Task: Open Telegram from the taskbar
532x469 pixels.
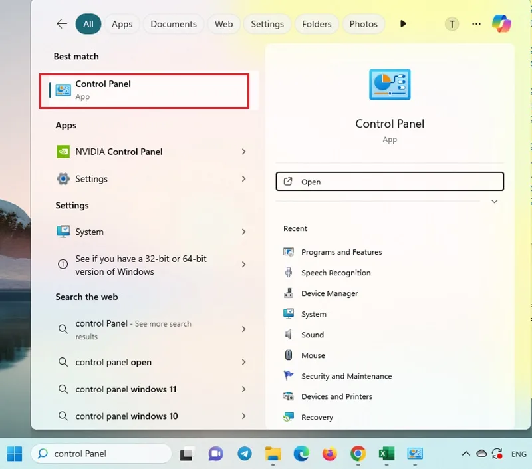Action: [x=244, y=454]
